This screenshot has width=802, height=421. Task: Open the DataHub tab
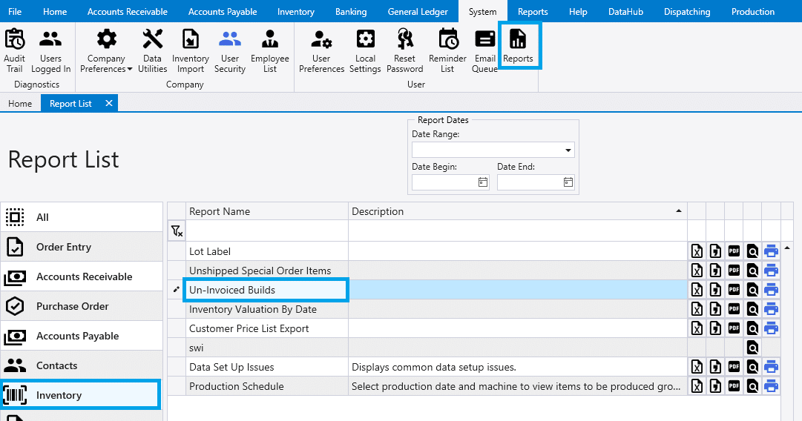[625, 11]
